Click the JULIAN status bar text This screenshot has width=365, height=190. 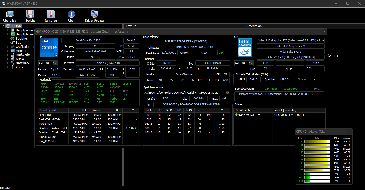click(x=5, y=188)
